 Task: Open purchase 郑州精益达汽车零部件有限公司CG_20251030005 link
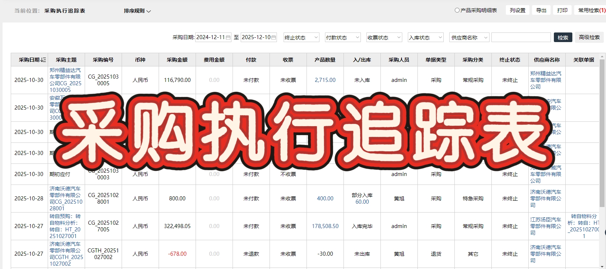pyautogui.click(x=65, y=80)
